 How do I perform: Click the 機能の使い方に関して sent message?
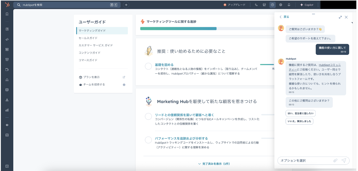(x=332, y=49)
